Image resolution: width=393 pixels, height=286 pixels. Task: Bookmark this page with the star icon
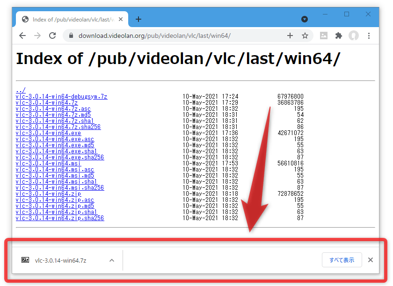click(305, 36)
